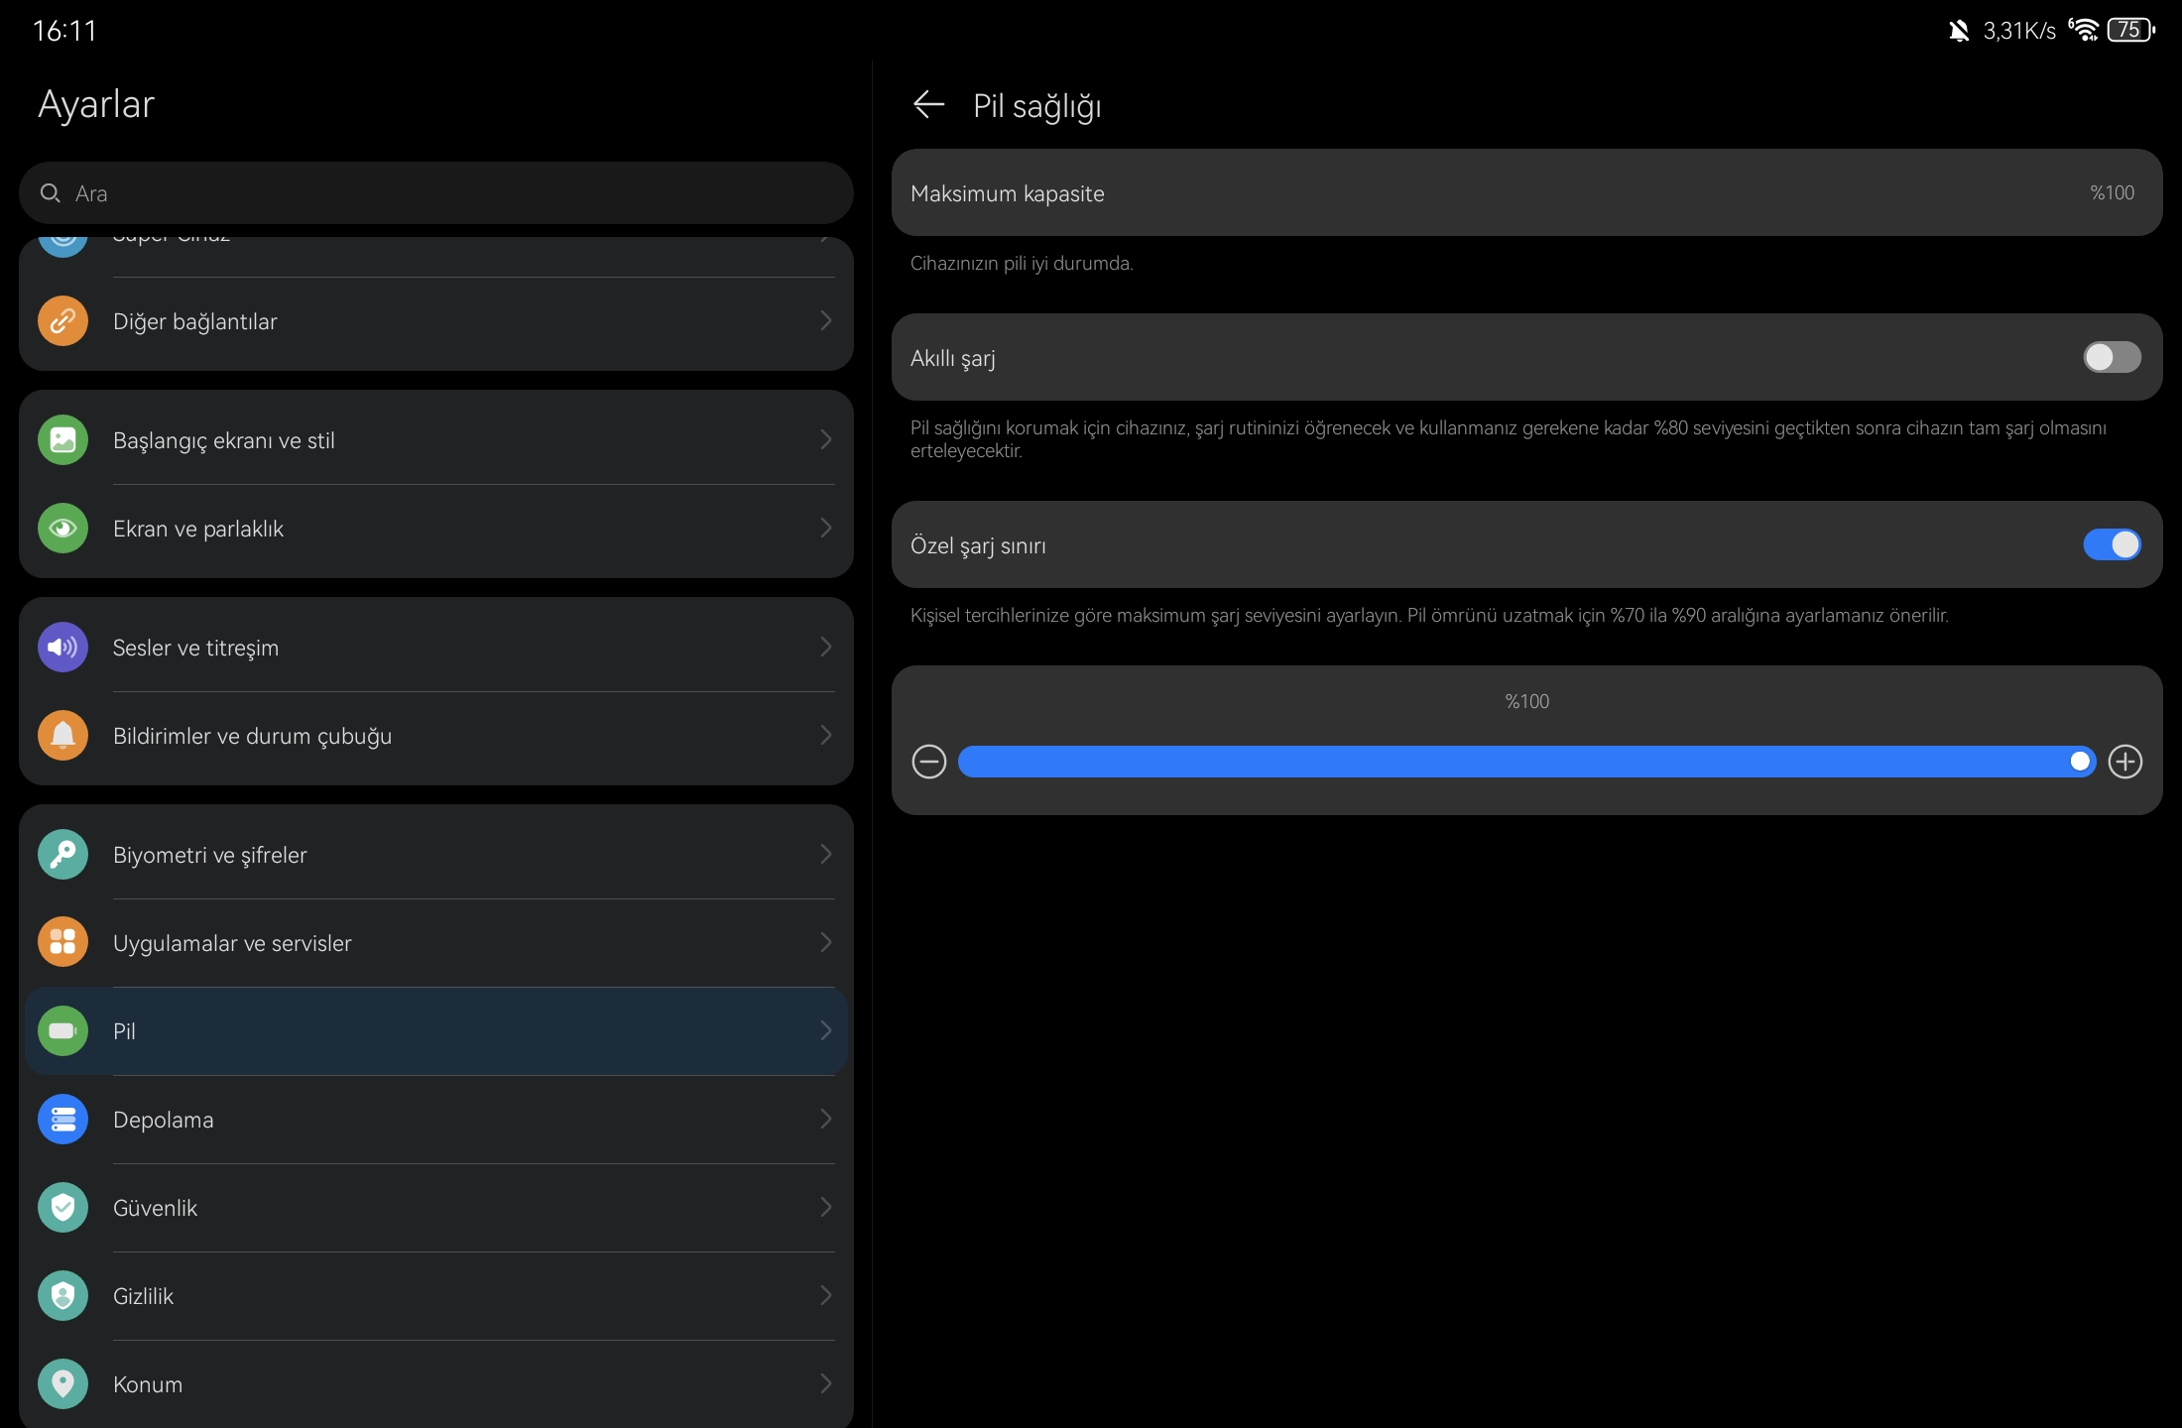
Task: Tap the battery 75 indicator in status bar
Action: click(2130, 30)
